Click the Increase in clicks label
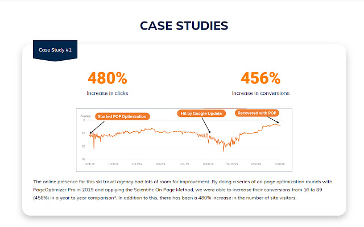The width and height of the screenshot is (364, 227). (x=107, y=93)
